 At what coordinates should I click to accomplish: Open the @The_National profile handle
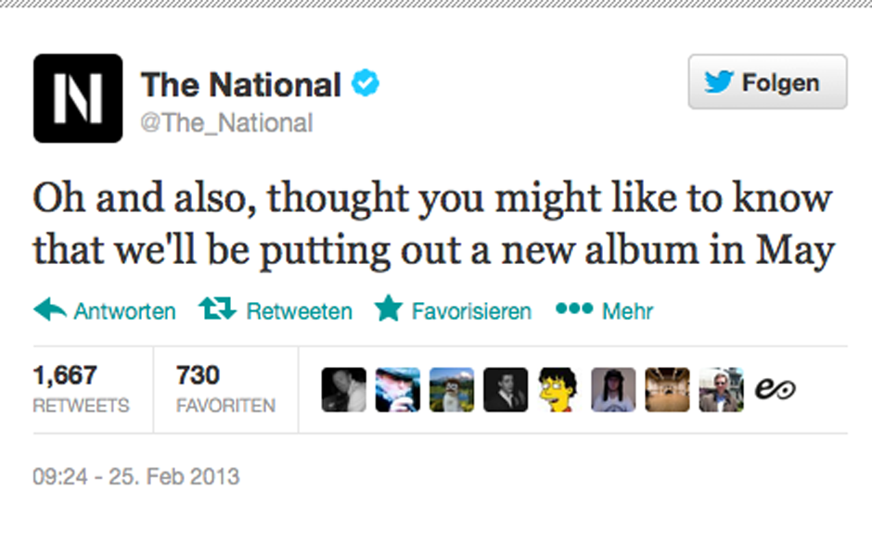[x=226, y=122]
